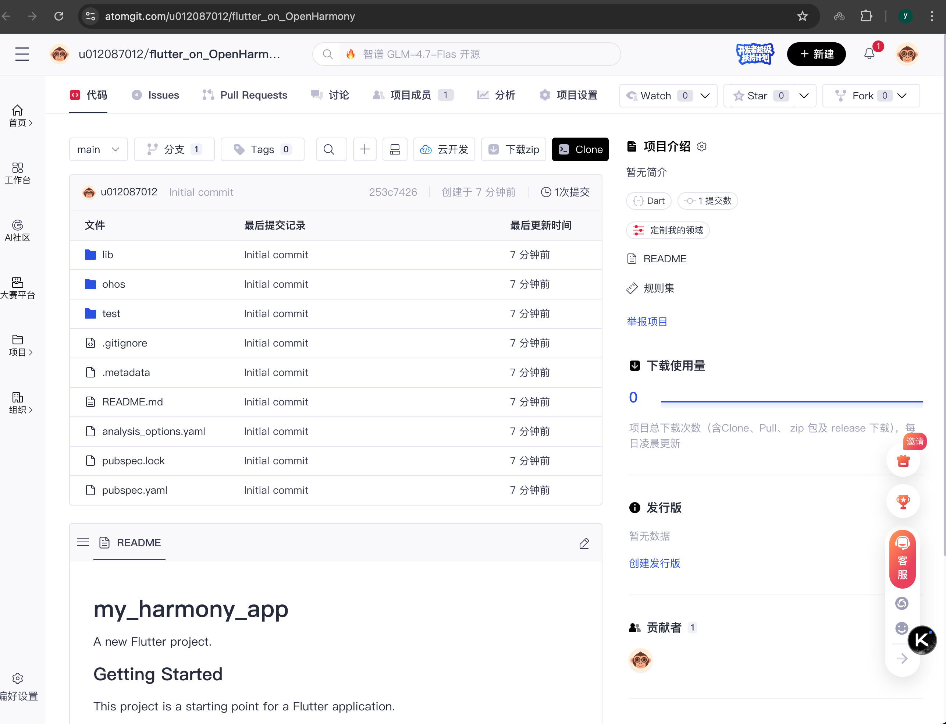Open commit history 1次提交
Screen dimensions: 946x724
pos(565,192)
